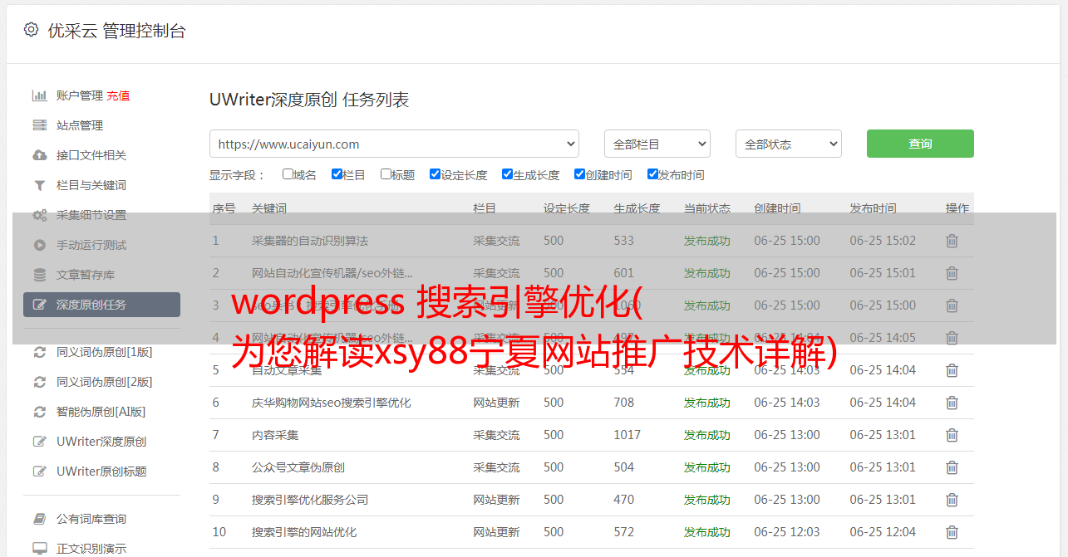This screenshot has height=557, width=1068.
Task: Click publish time 06-25 12:04
Action: coord(883,532)
